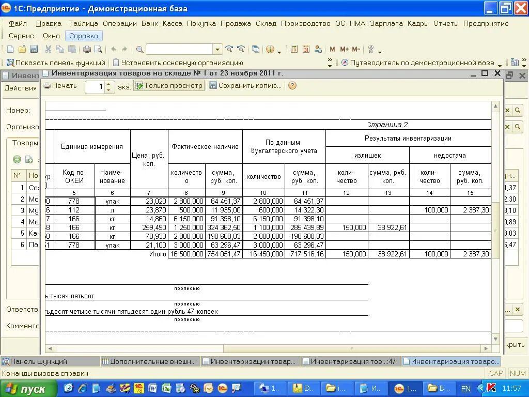Click the M- memory subtract button
This screenshot has width=529, height=397.
(356, 49)
